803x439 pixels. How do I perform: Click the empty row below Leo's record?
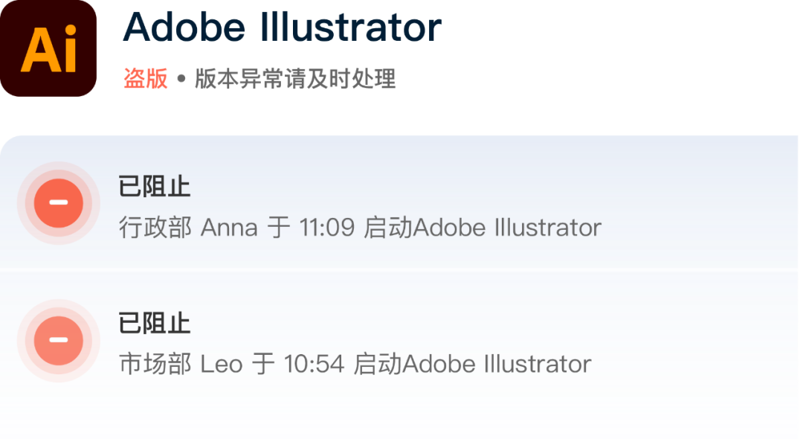401,423
